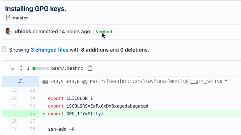This screenshot has width=241, height=135.
Task: Click the git branch icon beside master
Action: [8, 18]
